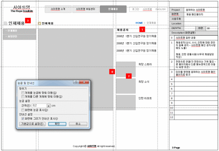Open help in the 눈금 및 안내선 dialog
This screenshot has width=219, height=151.
point(76,82)
